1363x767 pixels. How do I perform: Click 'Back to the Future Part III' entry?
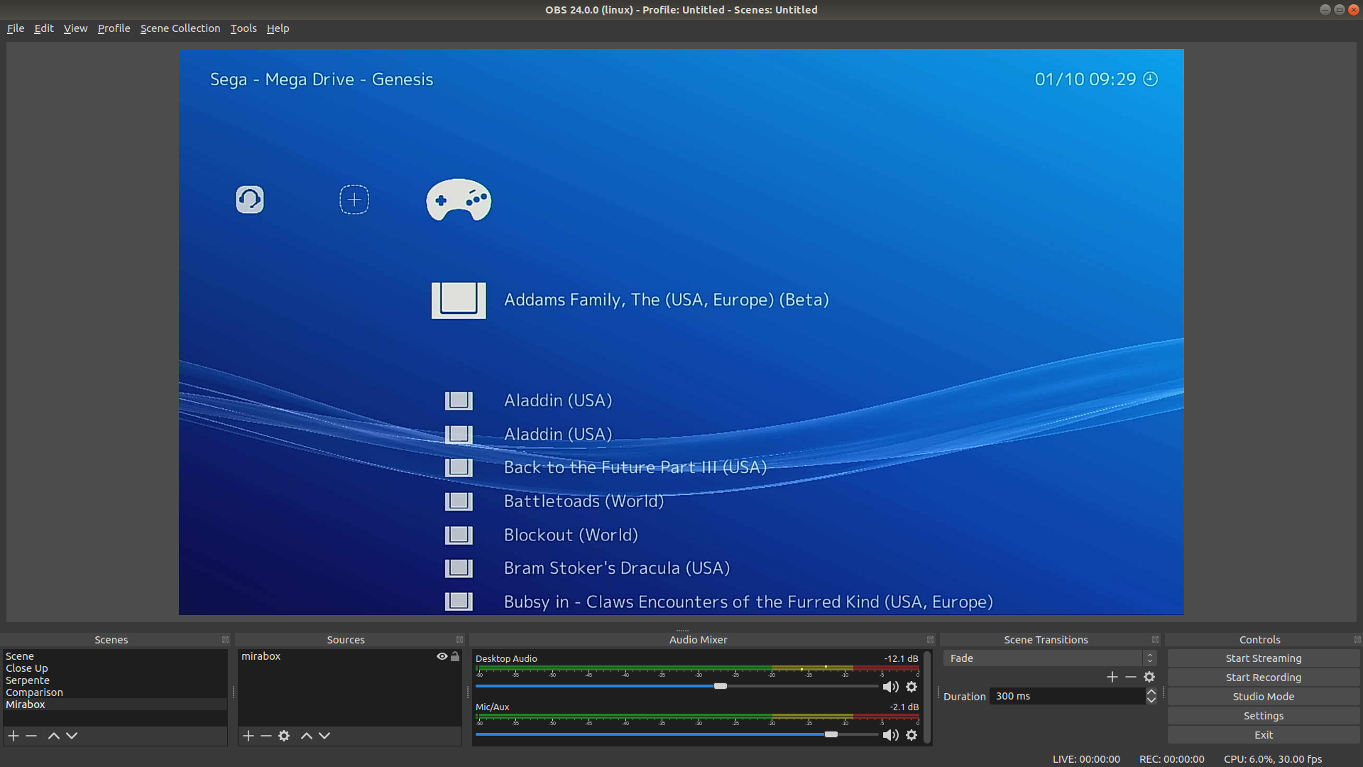(635, 467)
